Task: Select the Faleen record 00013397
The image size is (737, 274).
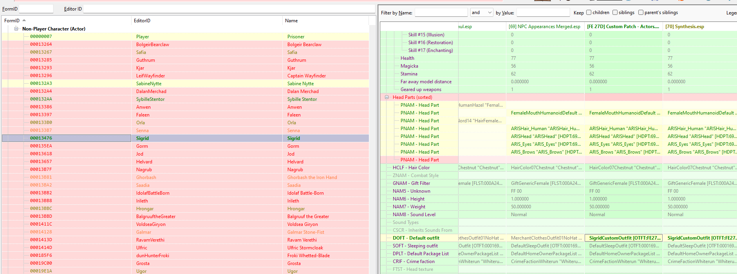Action: 185,115
